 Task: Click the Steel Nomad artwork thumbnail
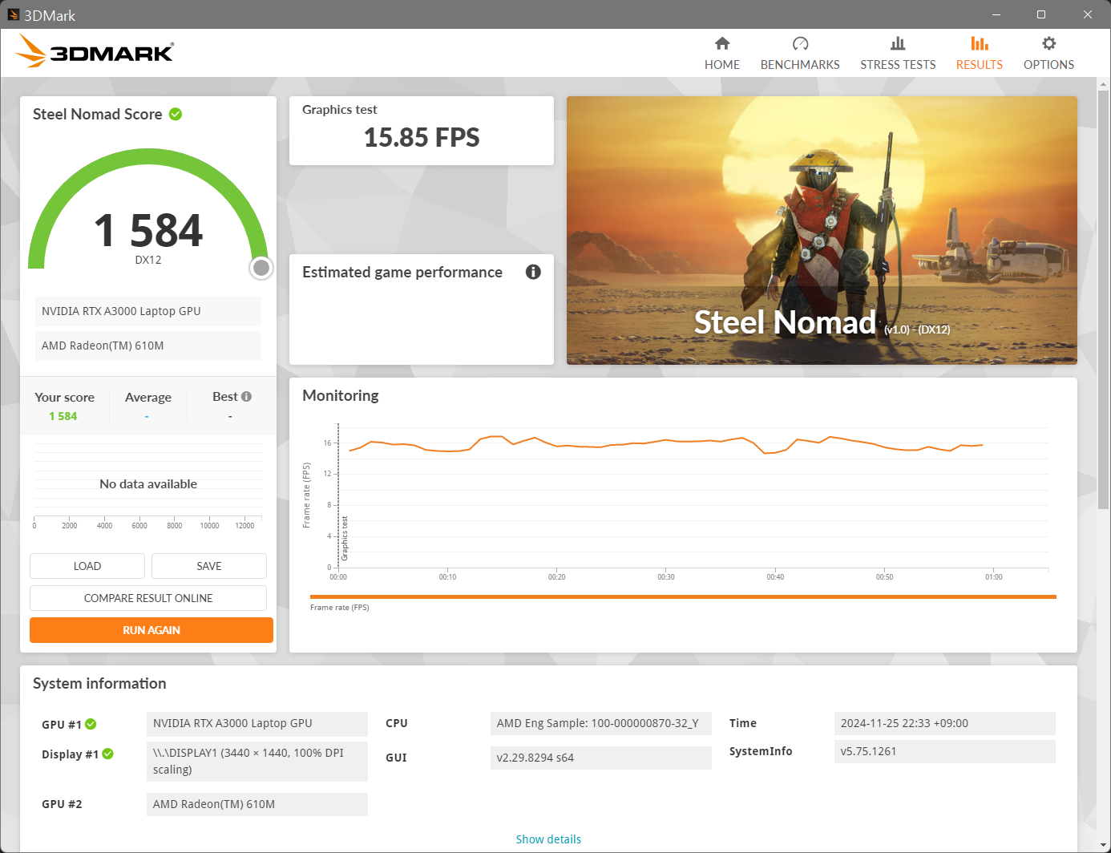822,230
